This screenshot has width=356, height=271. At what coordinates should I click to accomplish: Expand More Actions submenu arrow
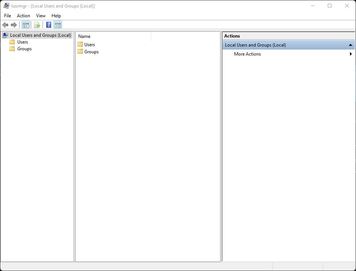click(351, 54)
